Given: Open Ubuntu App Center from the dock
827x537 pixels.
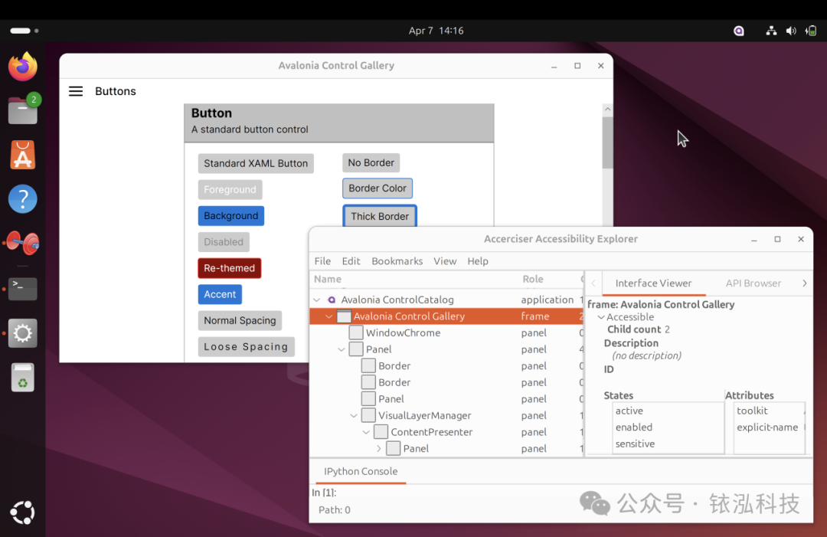Looking at the screenshot, I should point(23,155).
